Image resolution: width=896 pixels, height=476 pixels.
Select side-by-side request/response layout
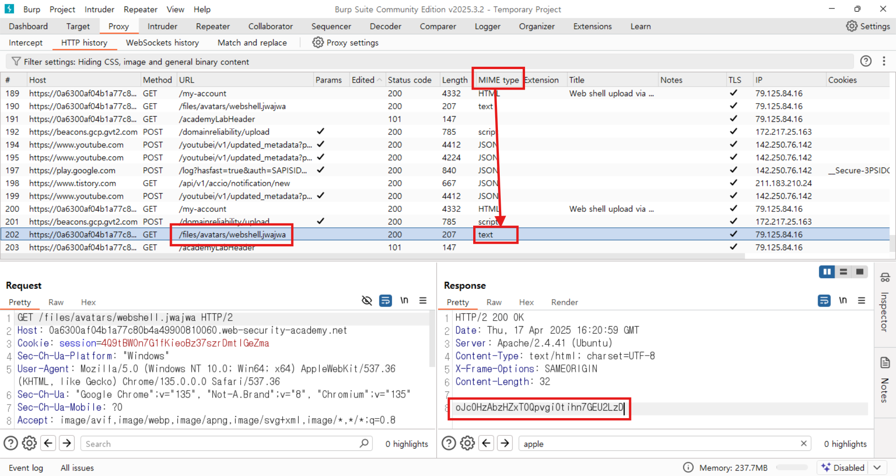pyautogui.click(x=827, y=272)
